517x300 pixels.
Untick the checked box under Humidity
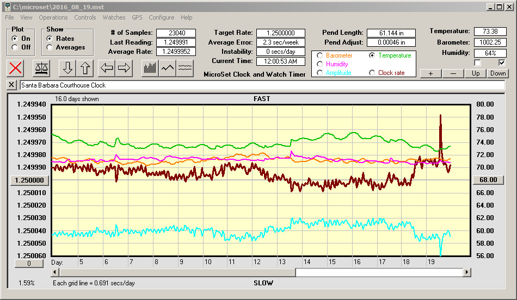pos(502,62)
